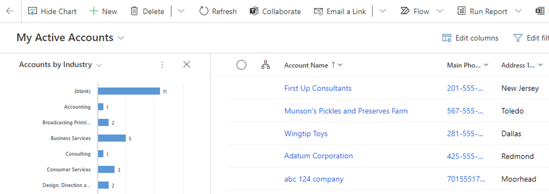Screen dimensions: 549x194
Task: Click the Broadcasting Printing chart bar
Action: 103,122
